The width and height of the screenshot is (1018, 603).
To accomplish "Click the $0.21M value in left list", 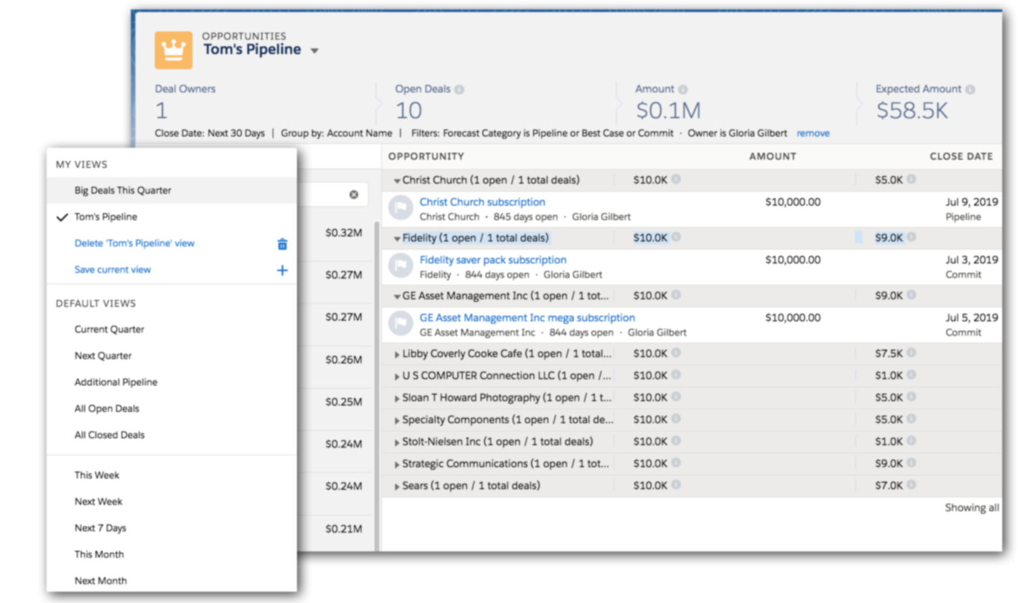I will tap(344, 529).
